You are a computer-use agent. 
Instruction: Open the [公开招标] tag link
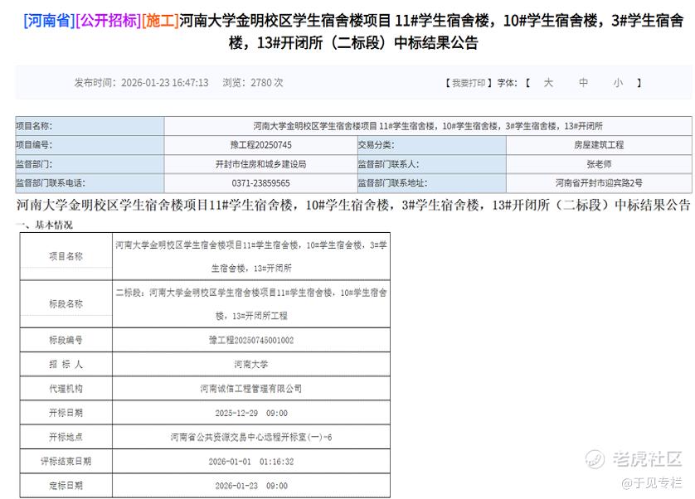108,21
